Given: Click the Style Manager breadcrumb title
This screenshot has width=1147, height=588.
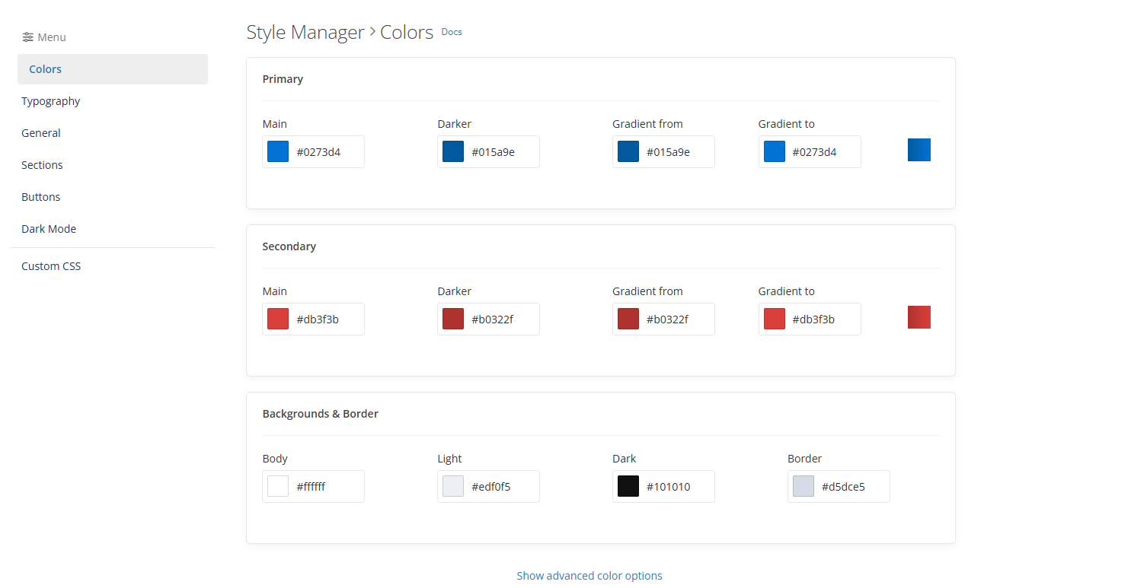Looking at the screenshot, I should click(x=305, y=32).
